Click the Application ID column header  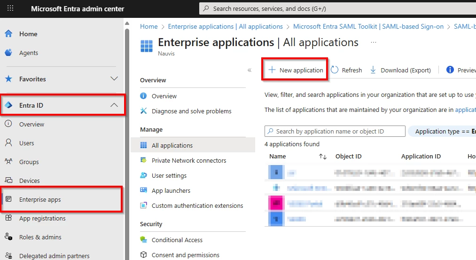coord(421,157)
